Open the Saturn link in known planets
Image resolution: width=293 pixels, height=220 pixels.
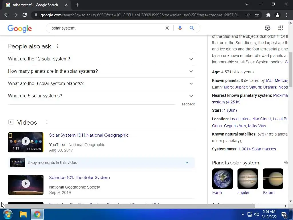pyautogui.click(x=255, y=87)
